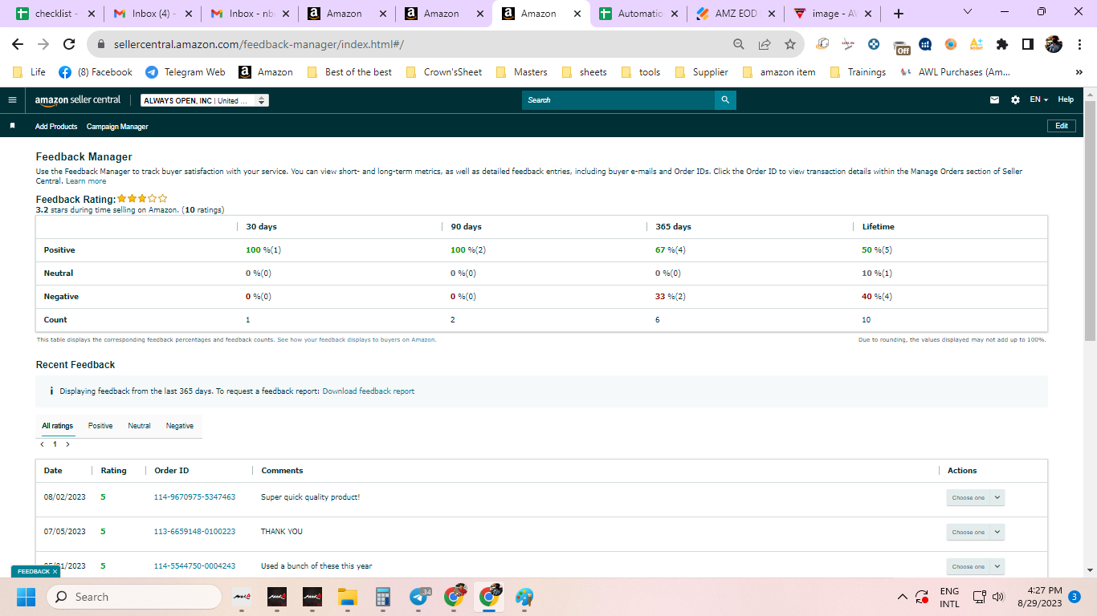This screenshot has width=1097, height=616.
Task: Click the search magnifier button in Seller Central
Action: [x=725, y=100]
